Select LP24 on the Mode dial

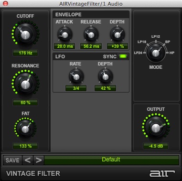pyautogui.click(x=138, y=53)
